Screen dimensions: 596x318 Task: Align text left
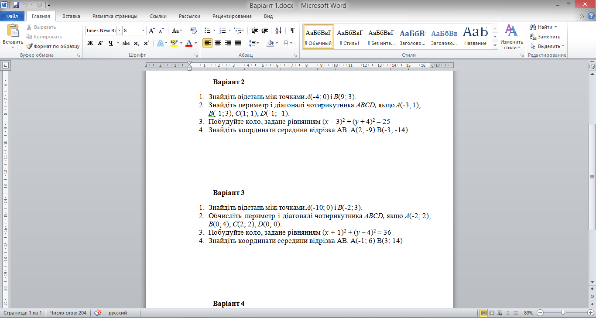[x=207, y=43]
